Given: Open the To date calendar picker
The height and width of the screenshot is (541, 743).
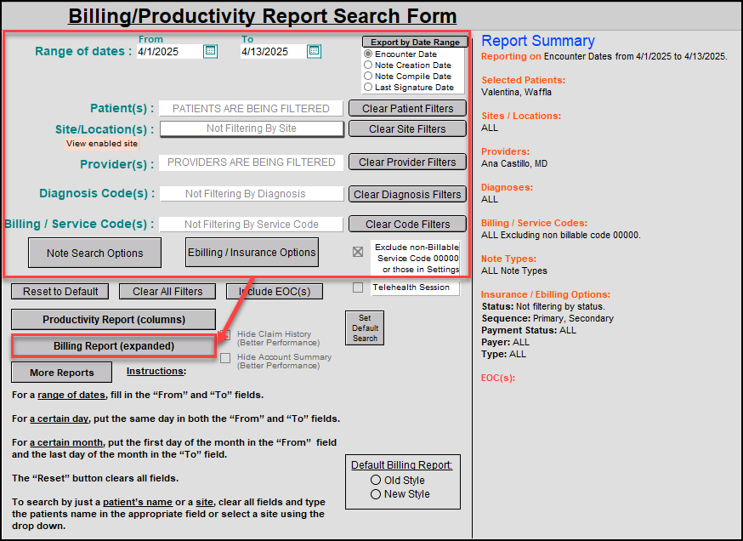Looking at the screenshot, I should click(313, 51).
